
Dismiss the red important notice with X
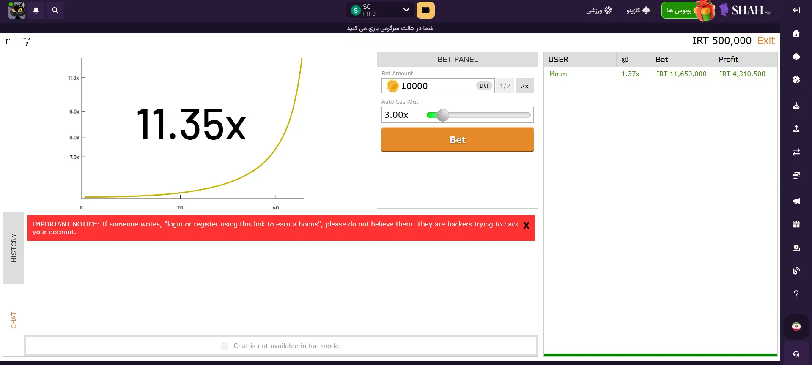[527, 226]
